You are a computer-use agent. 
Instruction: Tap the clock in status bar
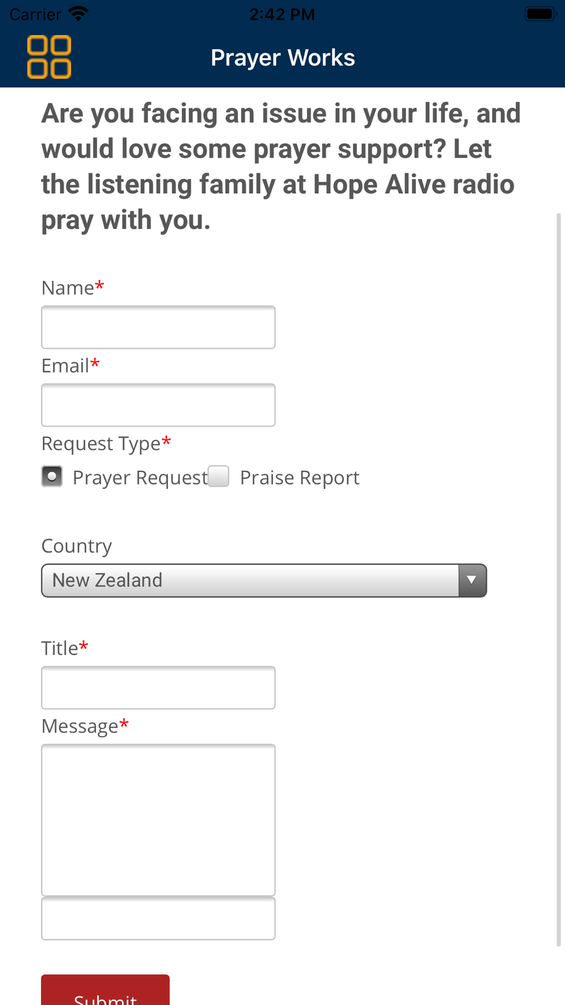pos(282,14)
